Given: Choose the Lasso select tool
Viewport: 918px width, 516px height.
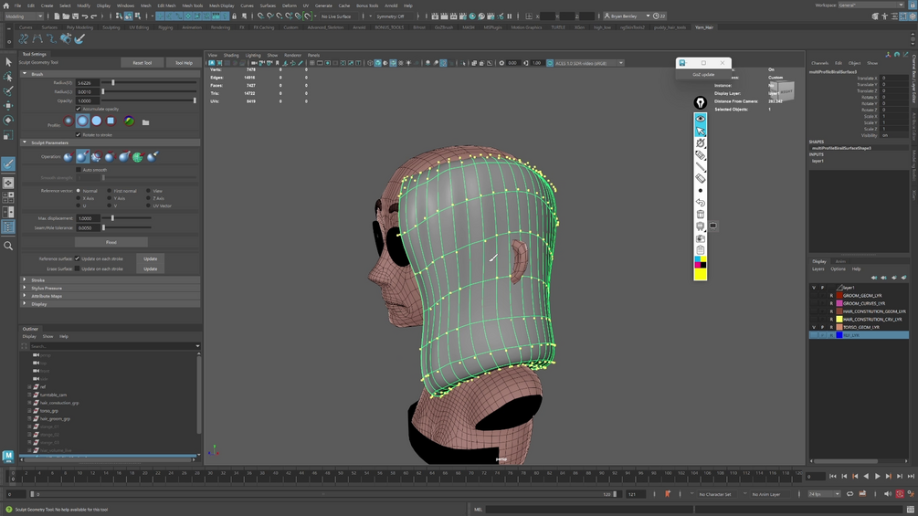Looking at the screenshot, I should (8, 77).
